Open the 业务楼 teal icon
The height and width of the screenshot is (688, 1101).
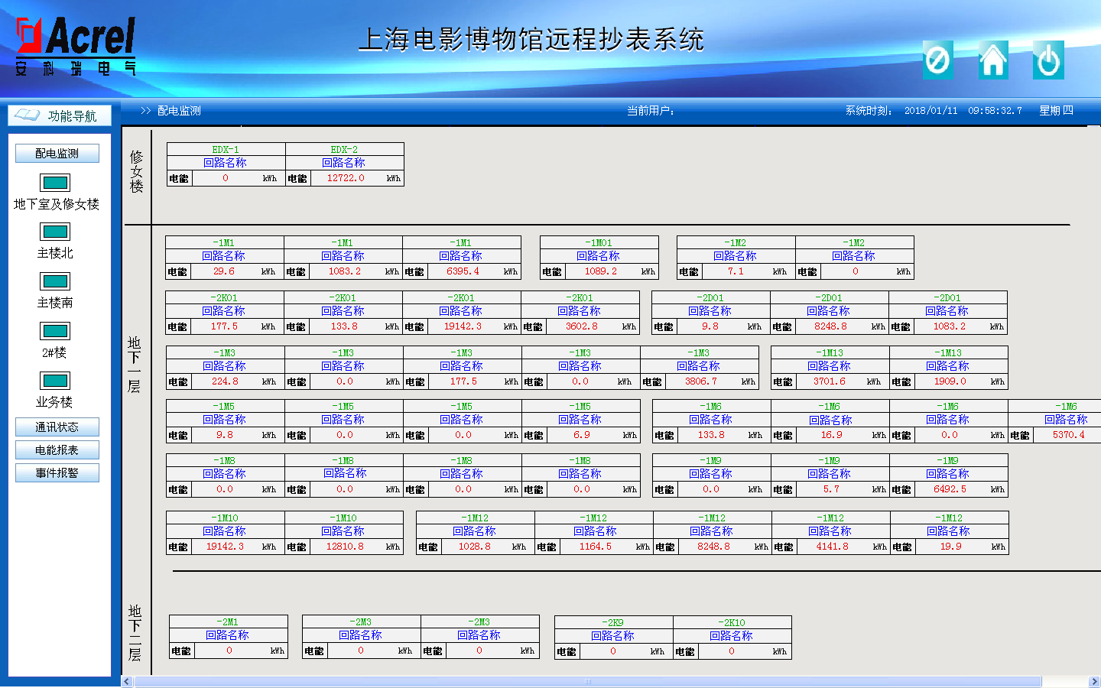(x=55, y=381)
